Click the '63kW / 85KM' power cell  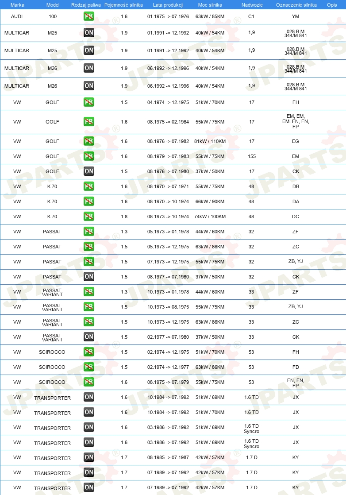coord(210,16)
